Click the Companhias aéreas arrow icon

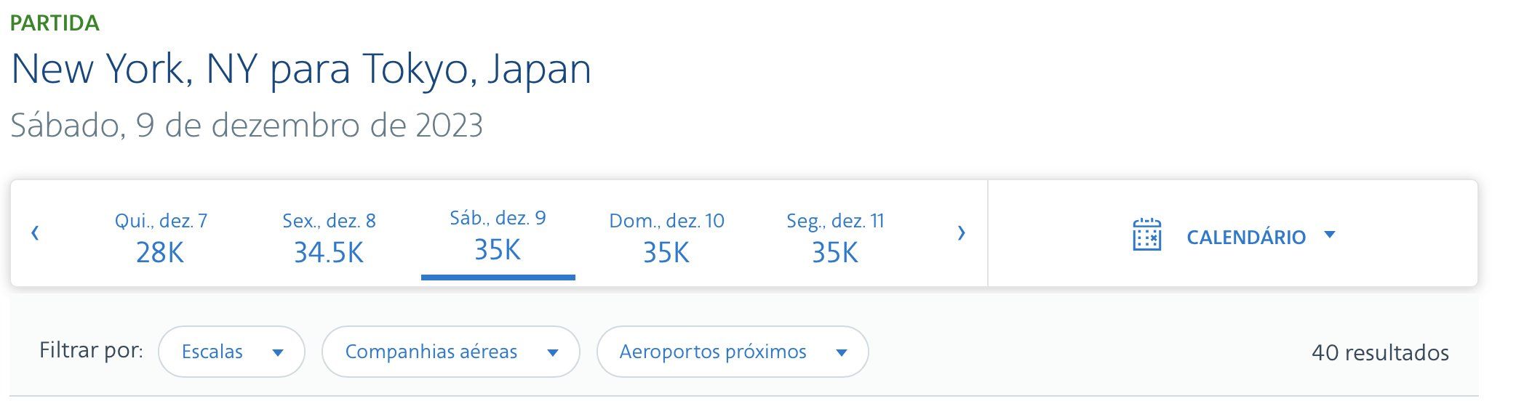pyautogui.click(x=552, y=353)
